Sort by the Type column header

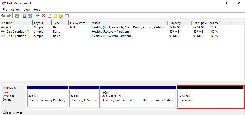tap(60, 23)
